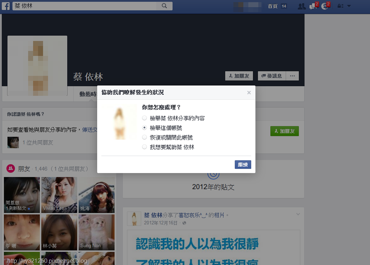370x265 pixels.
Task: Open the friend requests icon
Action: pos(302,7)
